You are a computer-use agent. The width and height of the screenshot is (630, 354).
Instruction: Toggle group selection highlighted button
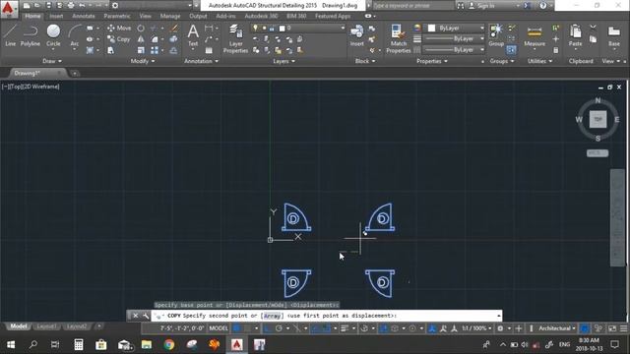point(511,50)
